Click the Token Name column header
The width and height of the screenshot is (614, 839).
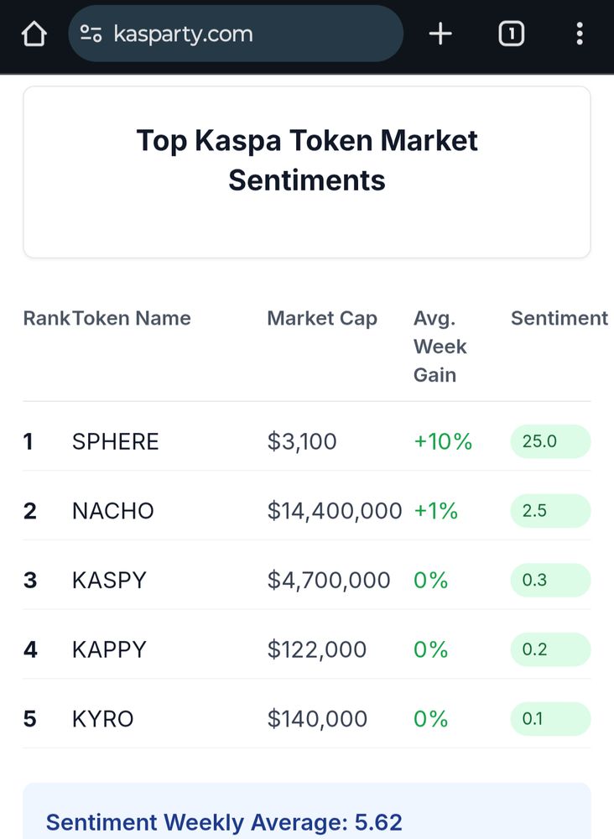[132, 319]
